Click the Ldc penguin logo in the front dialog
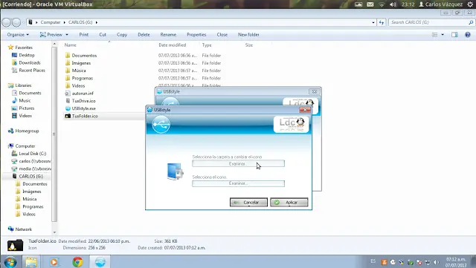476x268 pixels. (x=291, y=124)
